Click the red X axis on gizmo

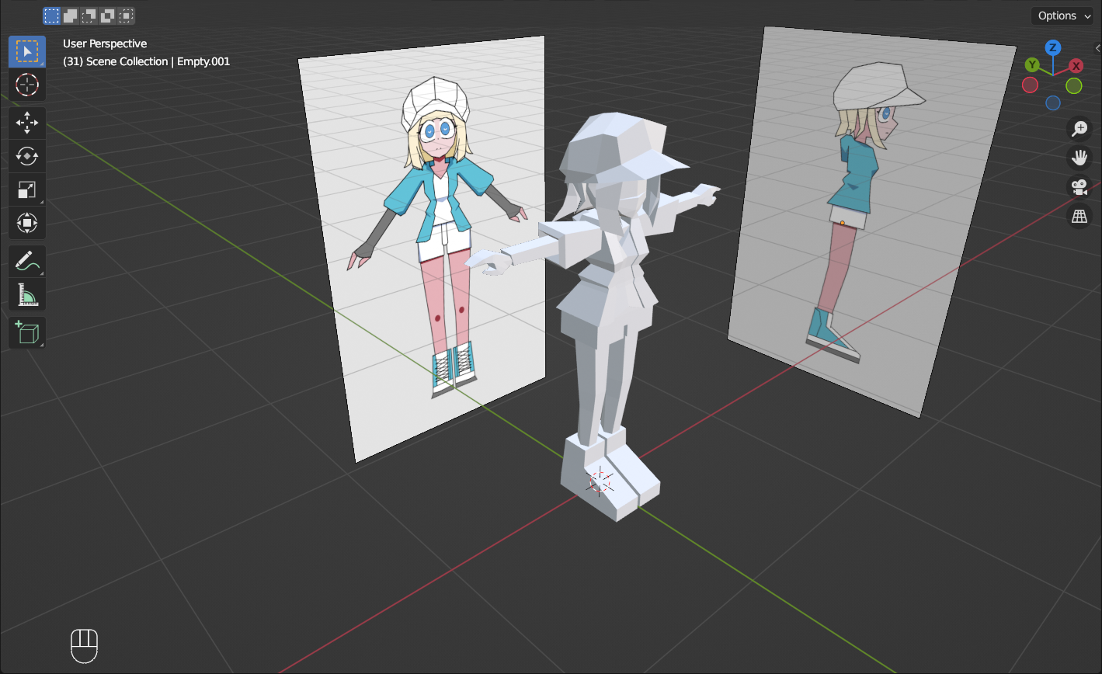(x=1076, y=66)
